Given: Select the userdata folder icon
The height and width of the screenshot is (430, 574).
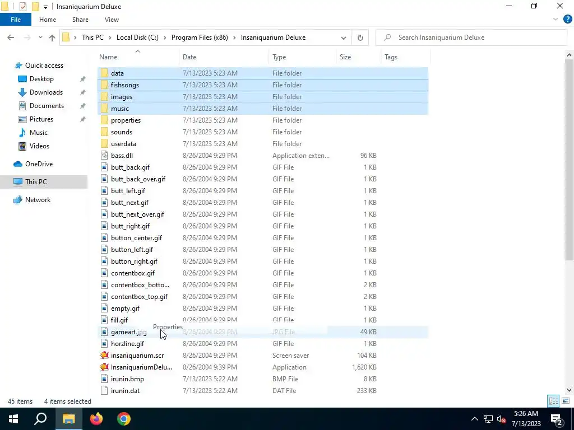Looking at the screenshot, I should [104, 144].
